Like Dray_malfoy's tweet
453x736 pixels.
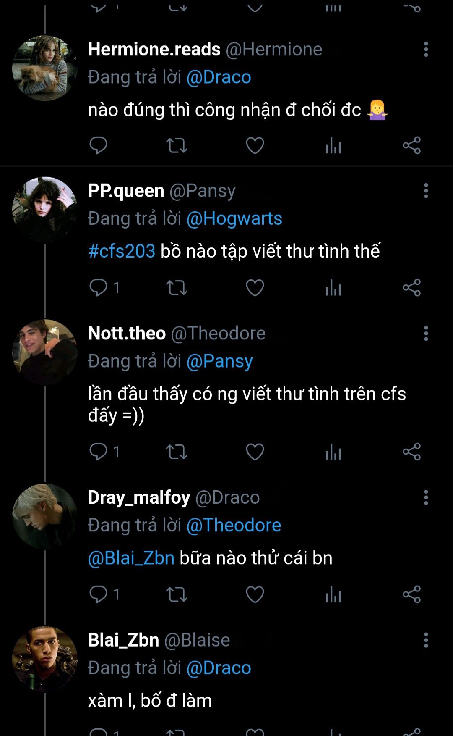(x=255, y=594)
